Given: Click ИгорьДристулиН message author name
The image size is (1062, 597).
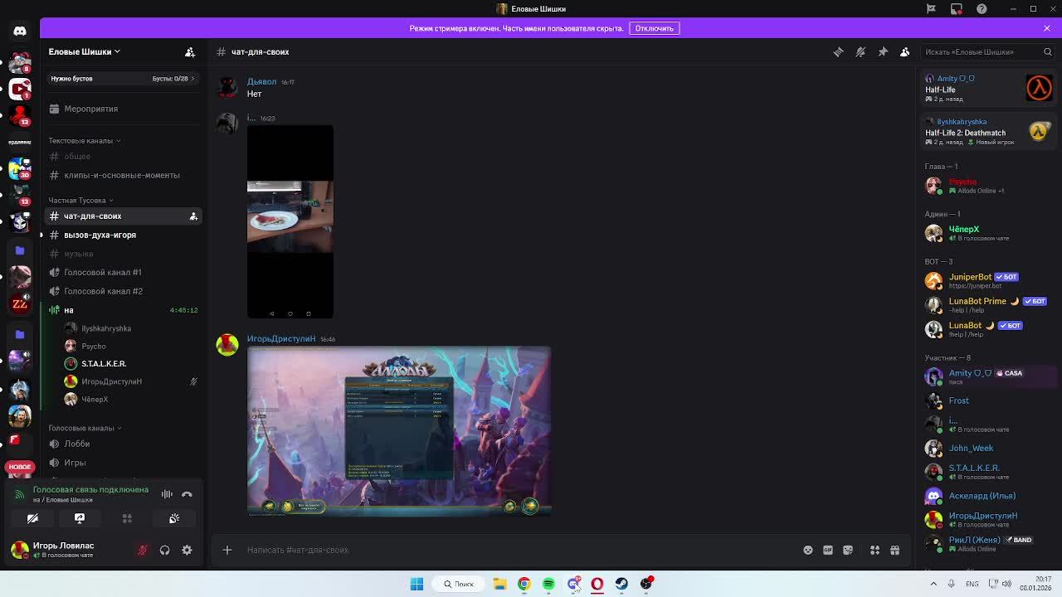Looking at the screenshot, I should (281, 338).
